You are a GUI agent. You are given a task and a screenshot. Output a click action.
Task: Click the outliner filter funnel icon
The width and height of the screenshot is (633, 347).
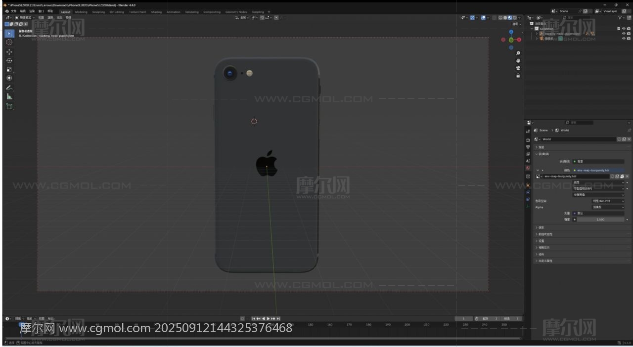tap(621, 17)
